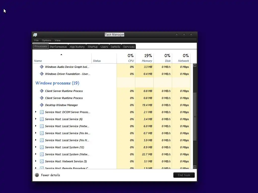Switch to the App history tab
The image size is (258, 193).
point(77,47)
